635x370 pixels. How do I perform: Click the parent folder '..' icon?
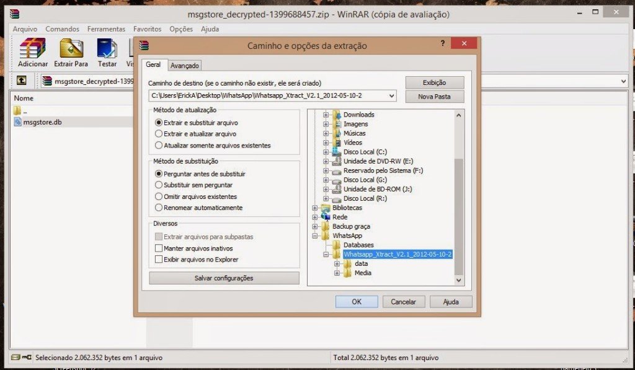point(17,110)
